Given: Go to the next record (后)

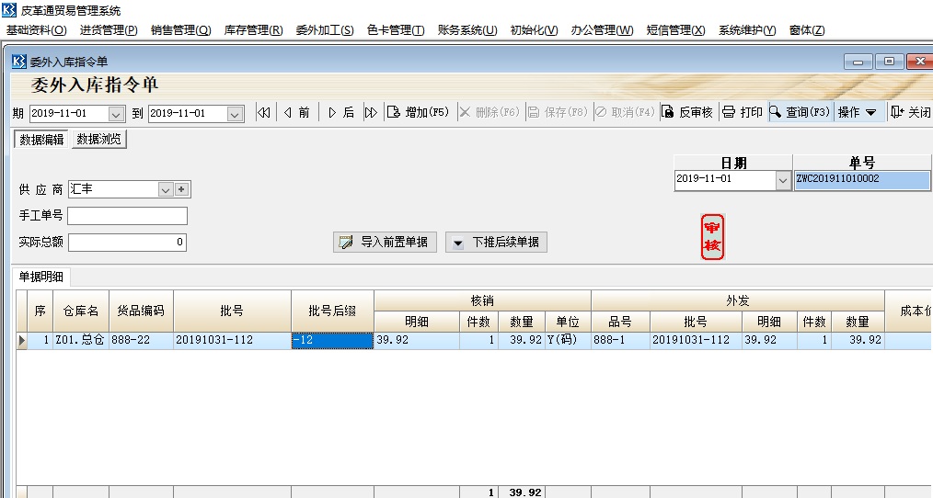Looking at the screenshot, I should [x=341, y=112].
